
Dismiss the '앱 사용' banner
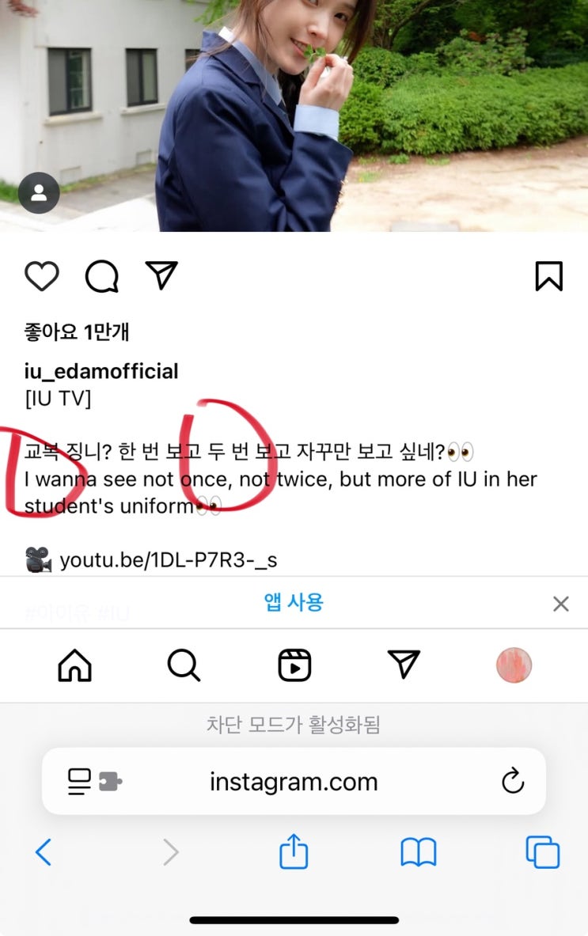click(560, 604)
